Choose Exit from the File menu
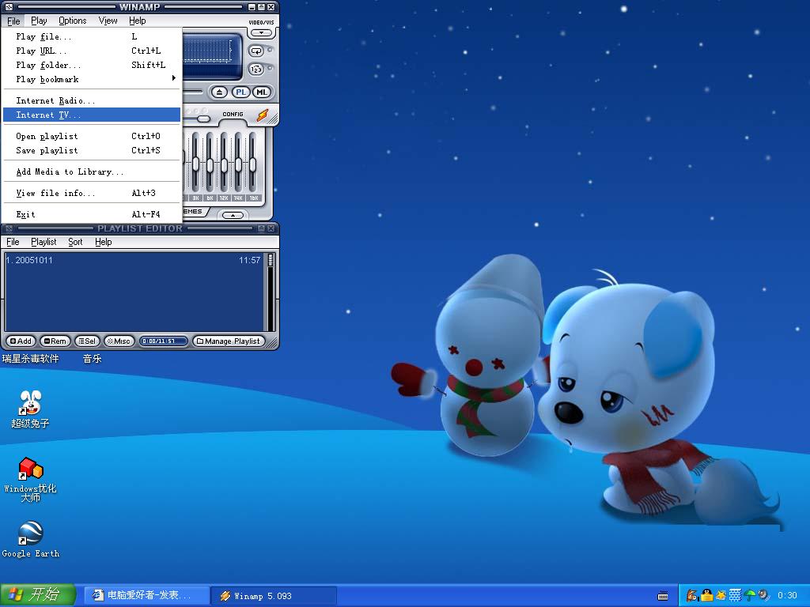This screenshot has height=607, width=810. click(x=92, y=214)
